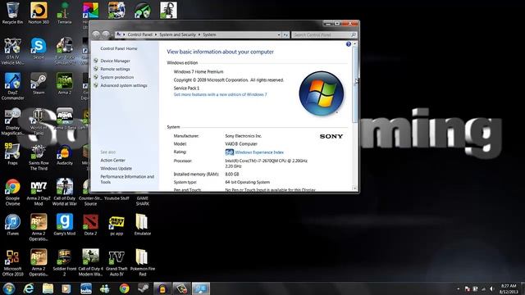Click the address bar refresh button
The width and height of the screenshot is (525, 295).
pos(285,34)
